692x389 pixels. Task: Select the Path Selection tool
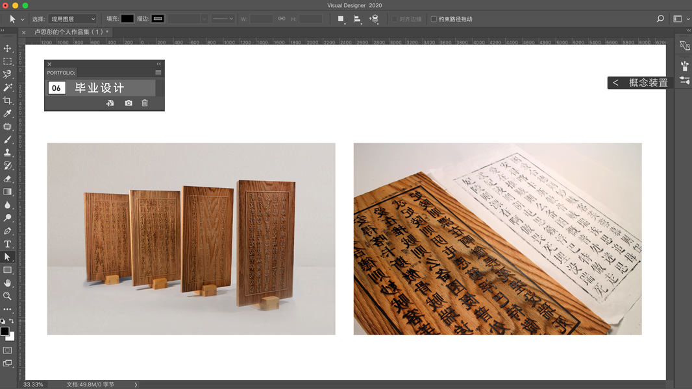[8, 257]
